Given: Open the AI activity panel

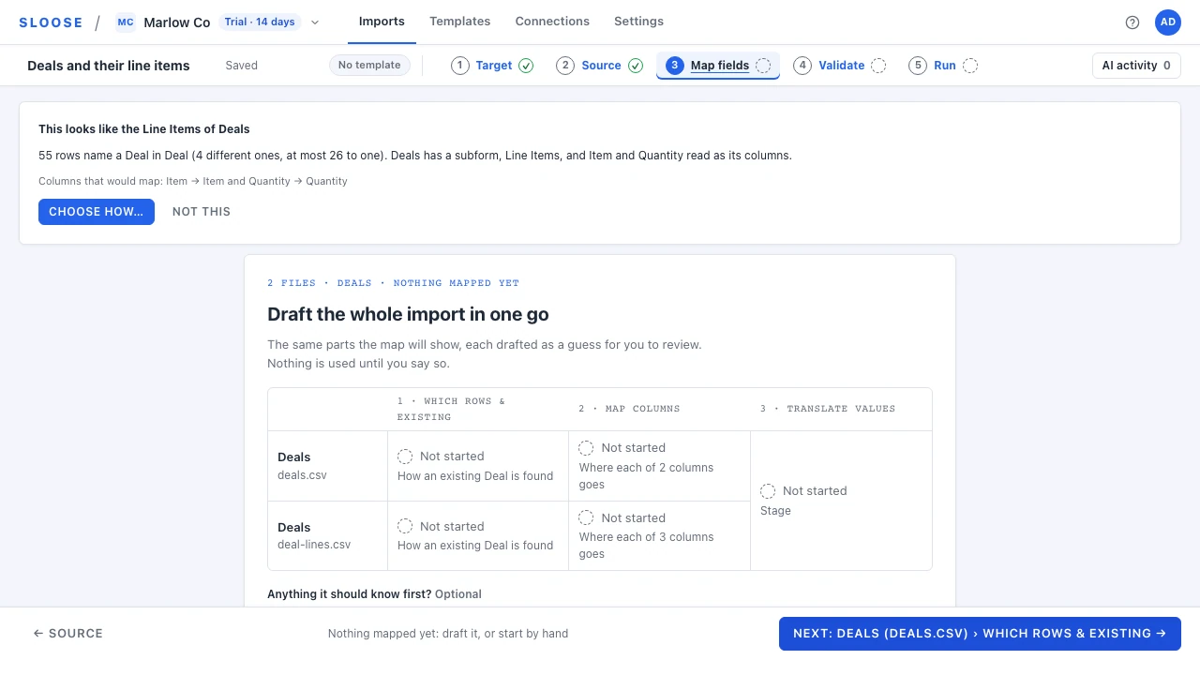Looking at the screenshot, I should 1136,66.
